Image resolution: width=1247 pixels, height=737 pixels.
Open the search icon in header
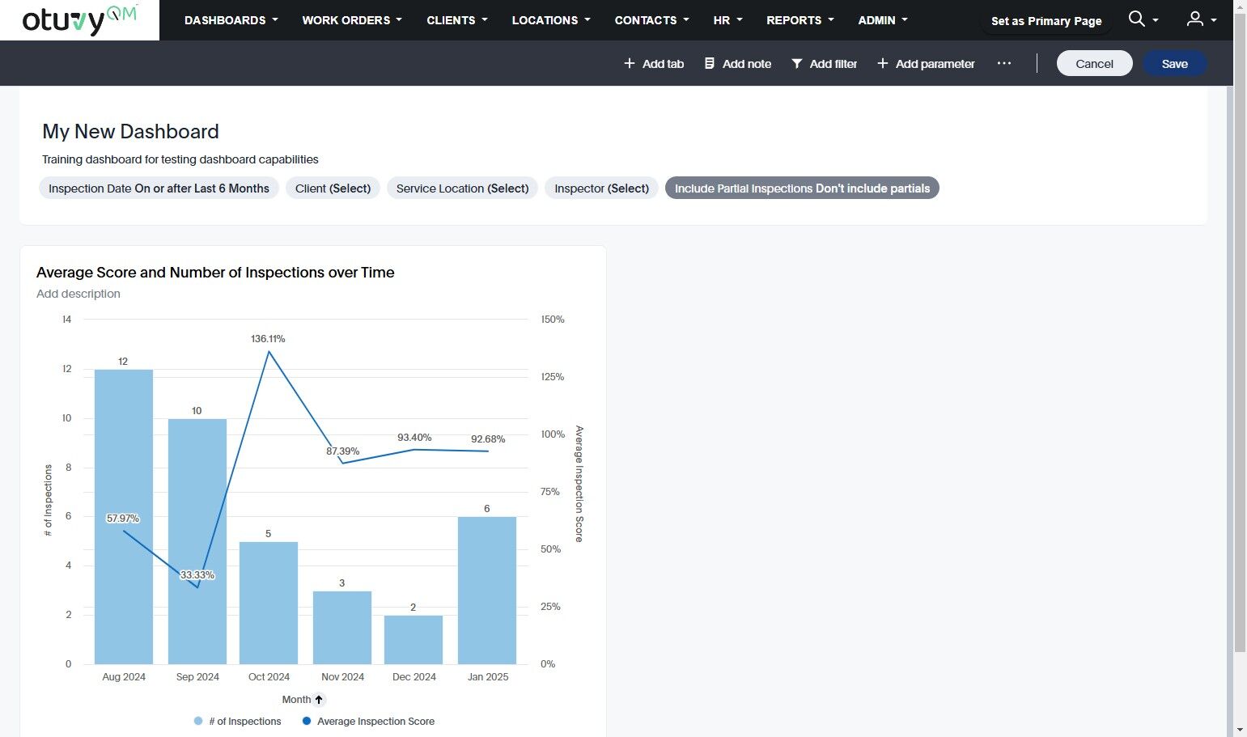(1137, 19)
